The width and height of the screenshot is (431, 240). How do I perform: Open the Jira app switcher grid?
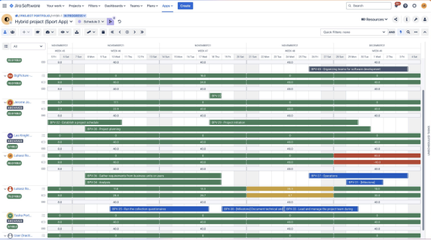[4, 6]
